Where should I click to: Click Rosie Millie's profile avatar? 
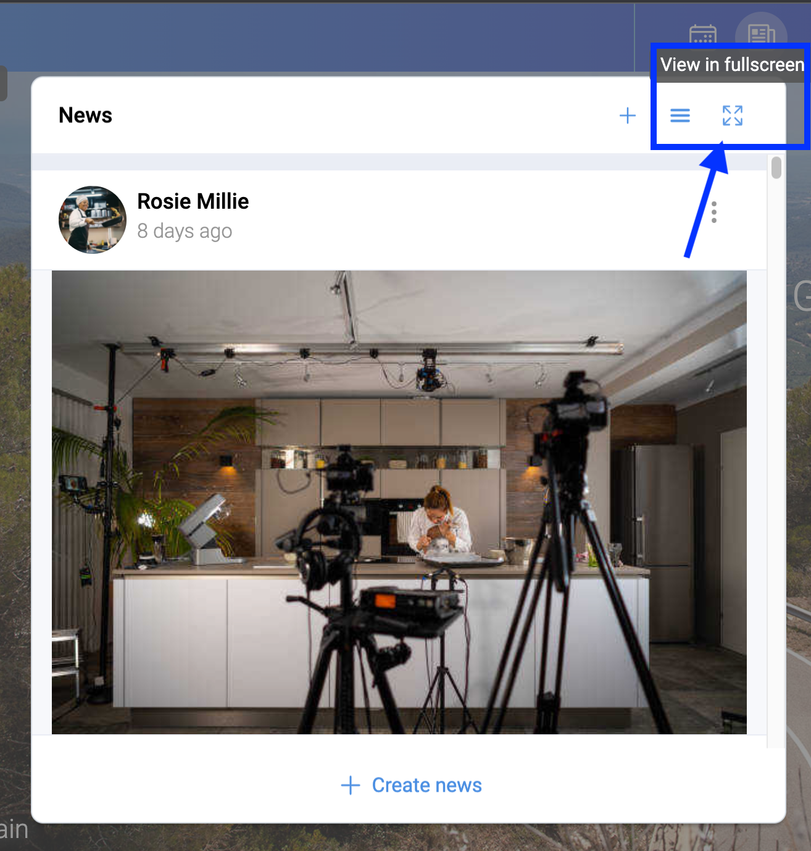93,220
